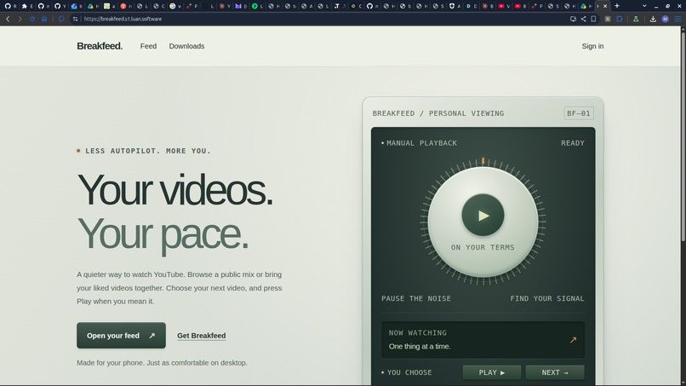Click the "Your videos." headline

click(175, 190)
